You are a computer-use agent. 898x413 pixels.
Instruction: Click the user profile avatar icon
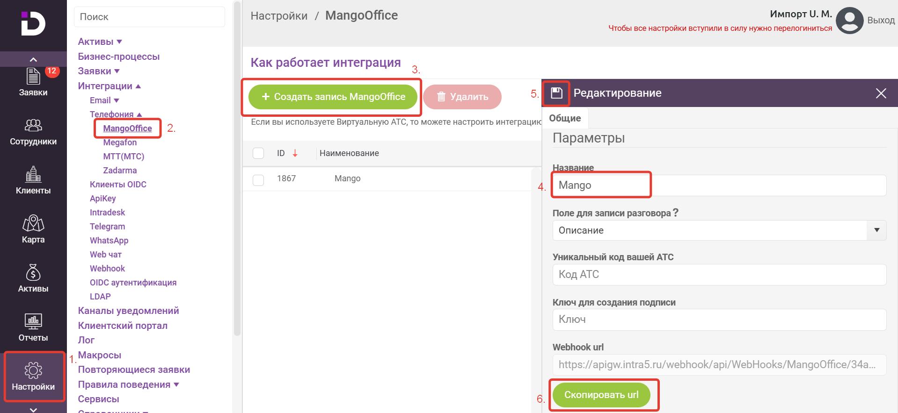(x=849, y=21)
